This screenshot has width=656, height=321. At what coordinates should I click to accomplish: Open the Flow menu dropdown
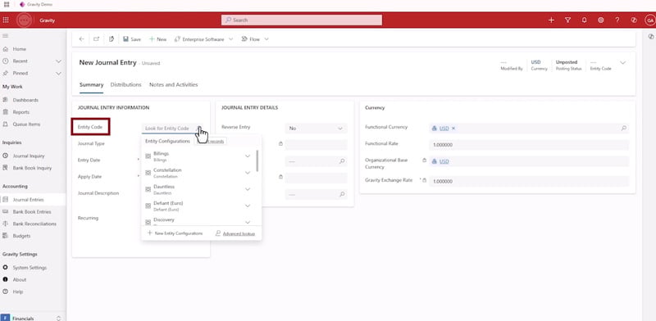255,39
